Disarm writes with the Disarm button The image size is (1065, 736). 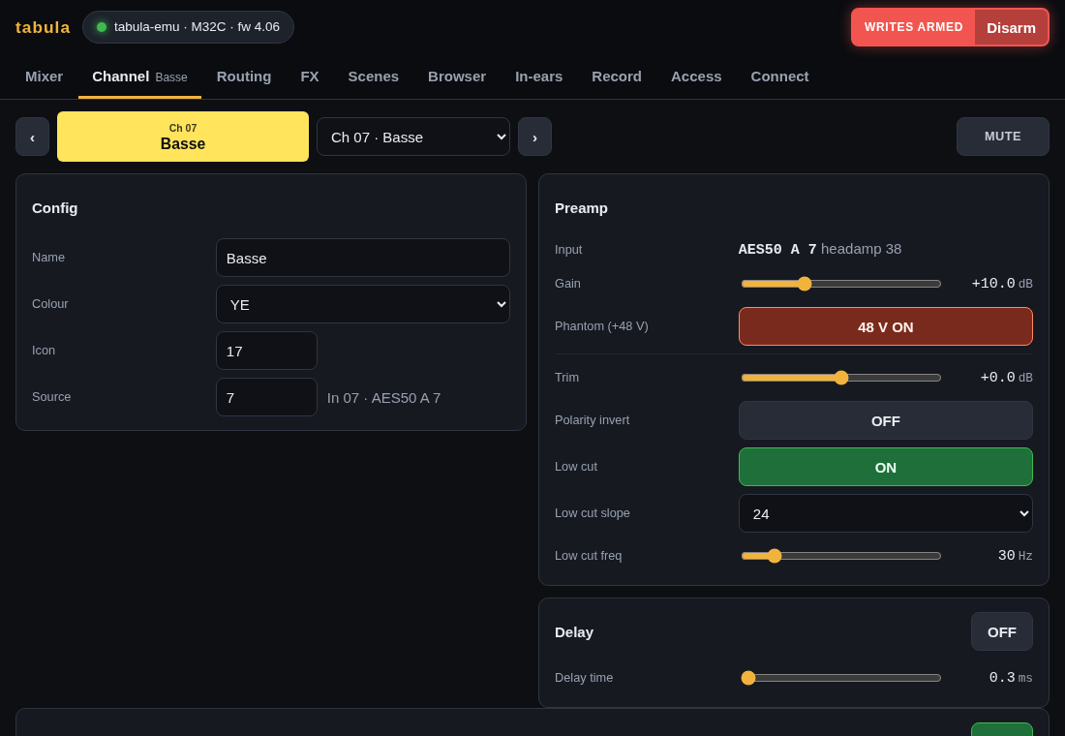[1011, 28]
